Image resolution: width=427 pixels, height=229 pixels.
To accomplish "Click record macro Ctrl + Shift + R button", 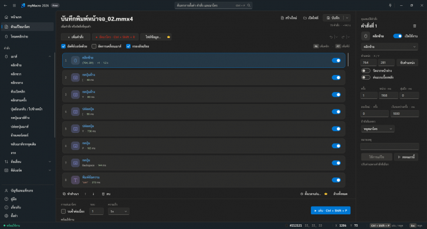I will click(x=115, y=37).
